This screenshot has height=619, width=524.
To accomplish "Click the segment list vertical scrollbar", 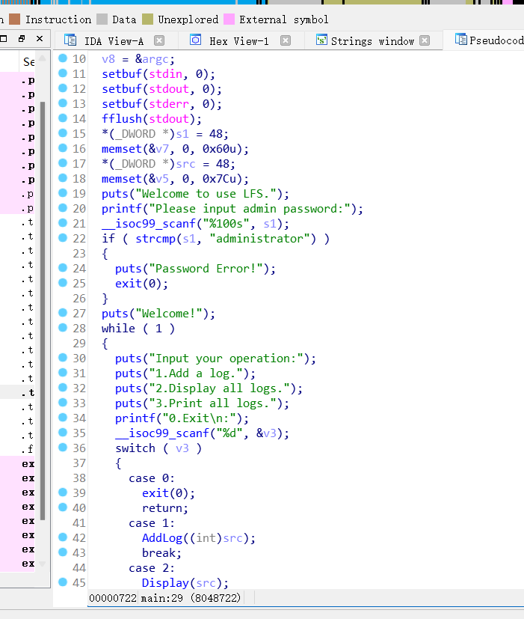I will pyautogui.click(x=43, y=311).
